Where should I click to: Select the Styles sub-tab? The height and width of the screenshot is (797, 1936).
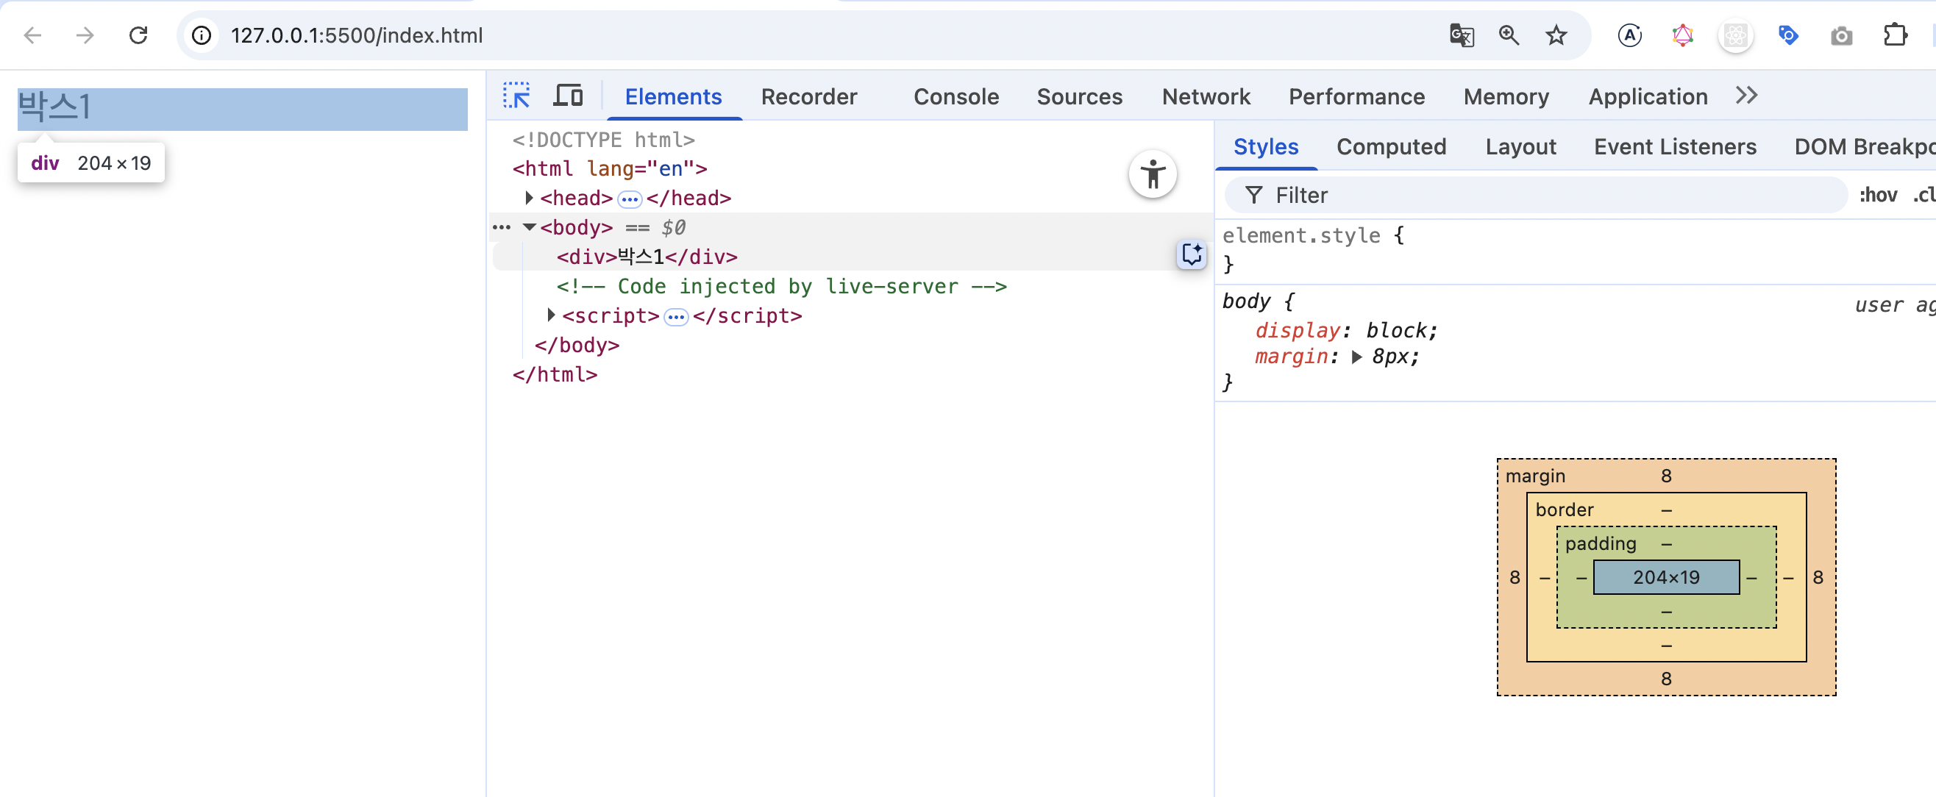pyautogui.click(x=1266, y=146)
